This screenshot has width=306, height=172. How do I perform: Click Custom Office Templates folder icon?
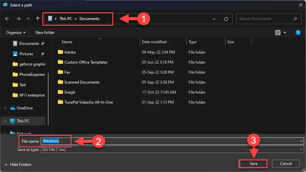60,62
